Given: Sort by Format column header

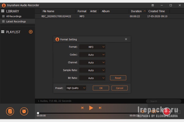Looking at the screenshot, I should (x=82, y=11).
